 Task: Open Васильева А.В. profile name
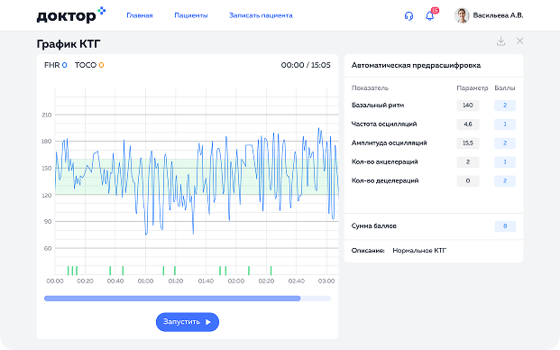click(x=498, y=15)
